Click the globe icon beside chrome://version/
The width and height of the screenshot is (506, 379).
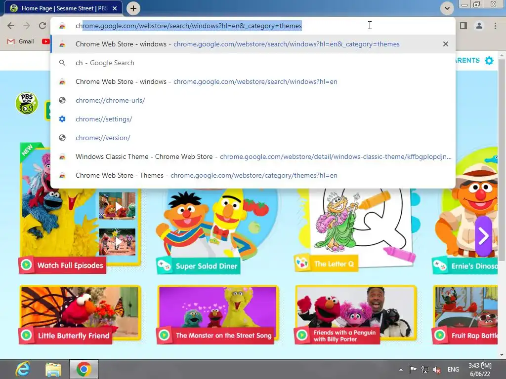click(62, 138)
